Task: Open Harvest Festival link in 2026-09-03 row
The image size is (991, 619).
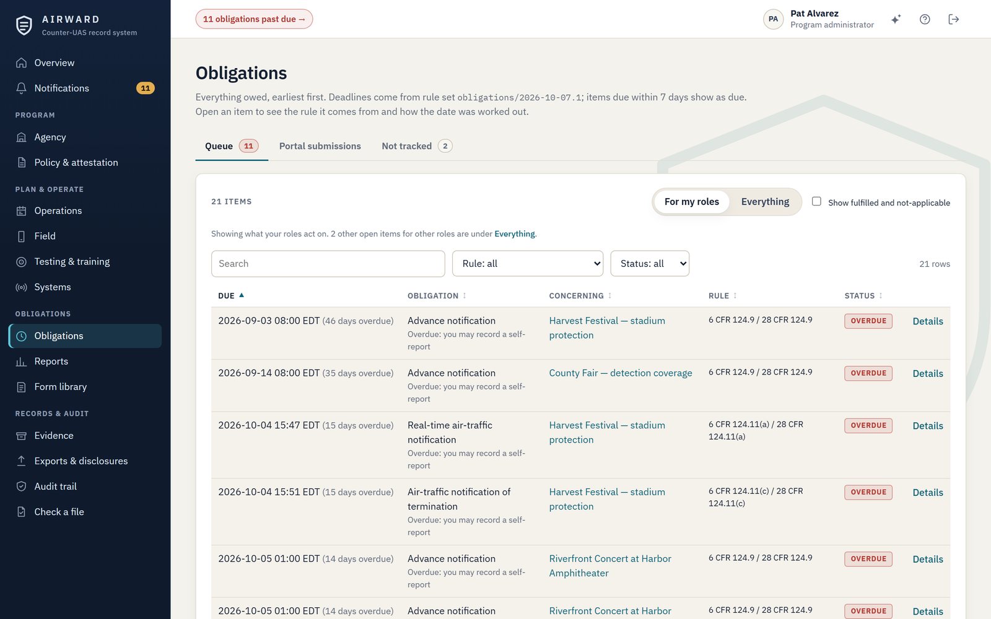Action: [607, 328]
